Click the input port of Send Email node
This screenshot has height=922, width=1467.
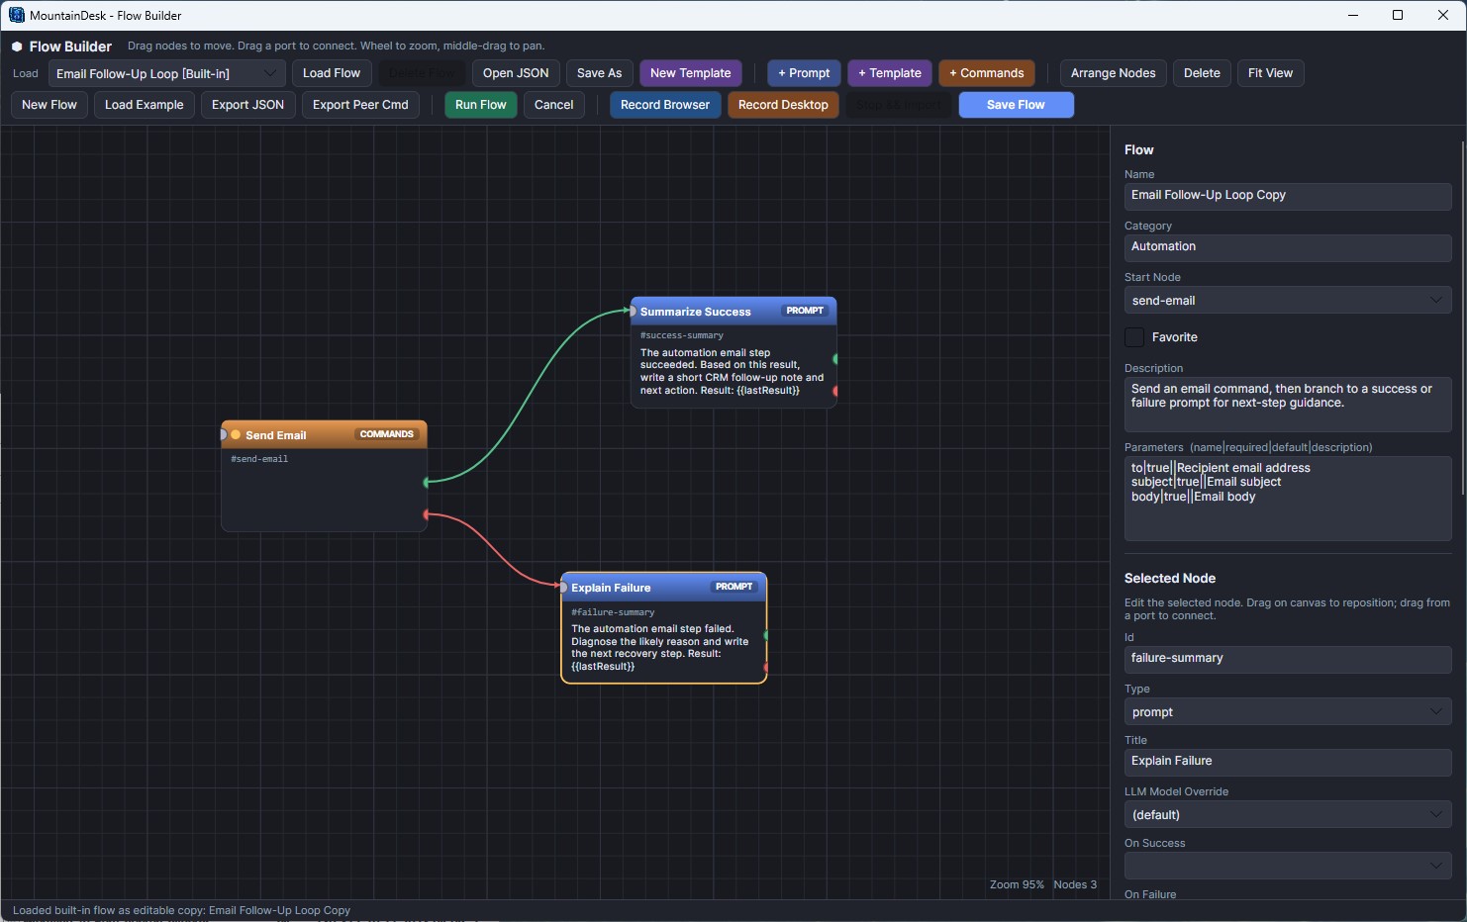tap(223, 434)
